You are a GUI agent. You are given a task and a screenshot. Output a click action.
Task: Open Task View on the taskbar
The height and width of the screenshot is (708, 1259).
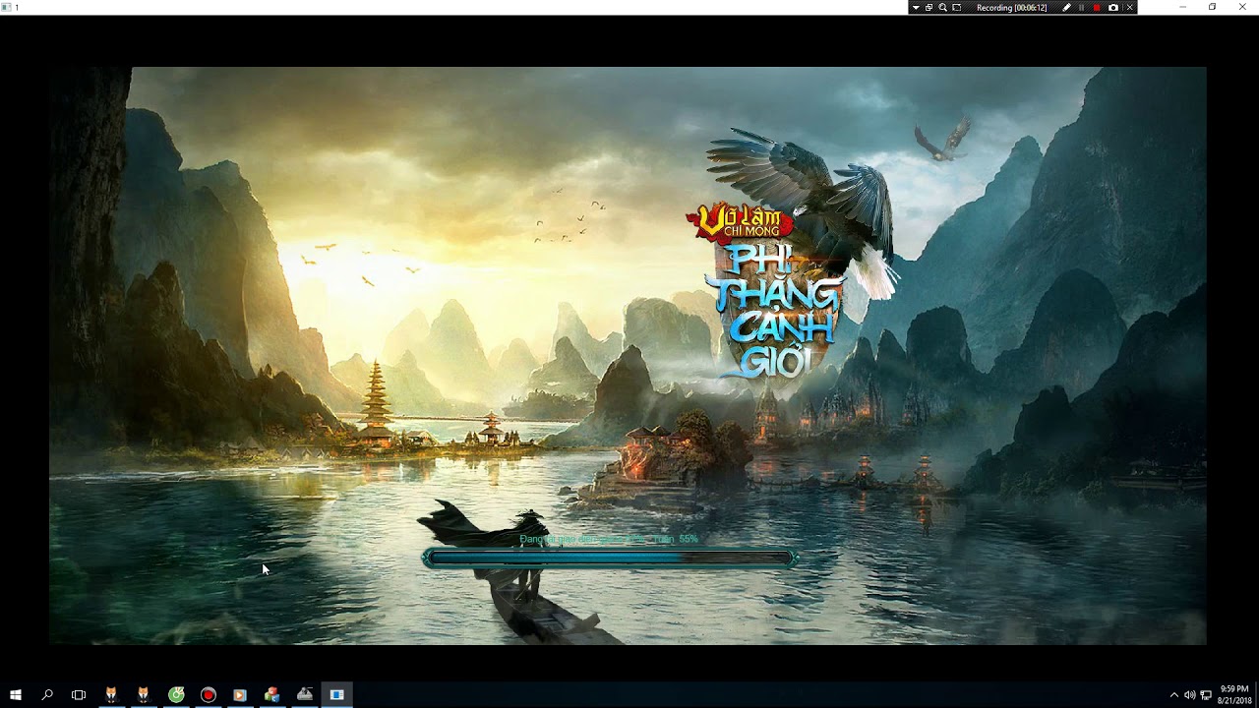(x=79, y=694)
